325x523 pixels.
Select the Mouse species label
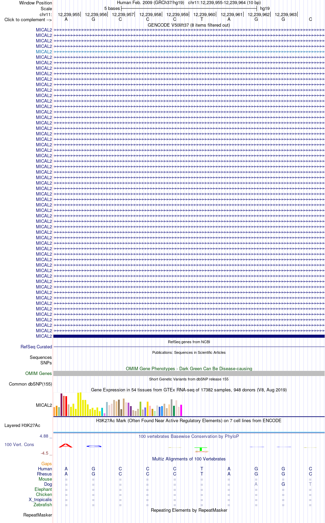pos(45,479)
